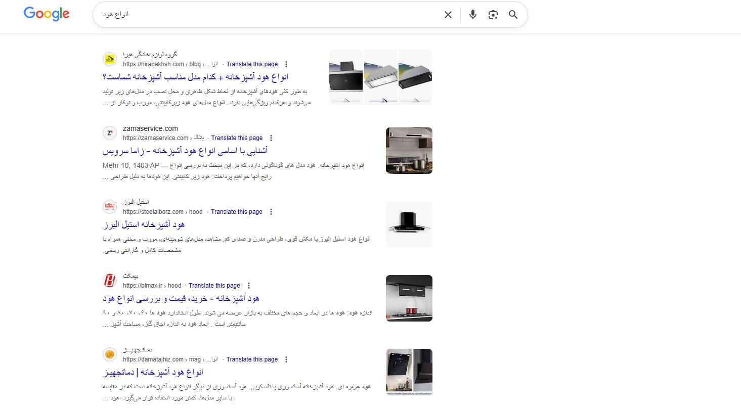Open three-dot menu for zamaservice.com result
This screenshot has height=410, width=741.
coord(271,138)
